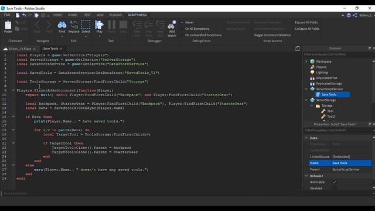Click the Tool2 wrench icon in Explorer
The height and width of the screenshot is (211, 375).
point(323,117)
